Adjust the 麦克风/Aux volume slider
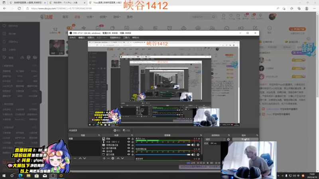The image size is (319, 179). 163,145
